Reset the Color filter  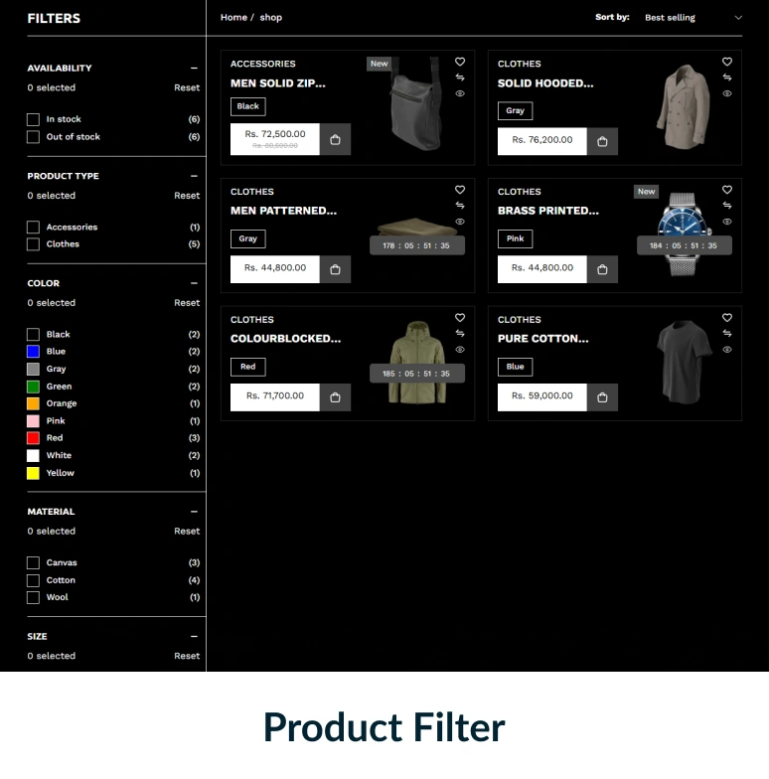point(187,302)
